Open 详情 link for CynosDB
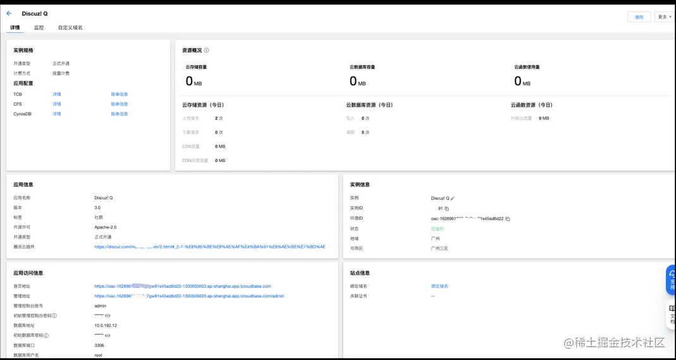This screenshot has height=360, width=676. 56,115
